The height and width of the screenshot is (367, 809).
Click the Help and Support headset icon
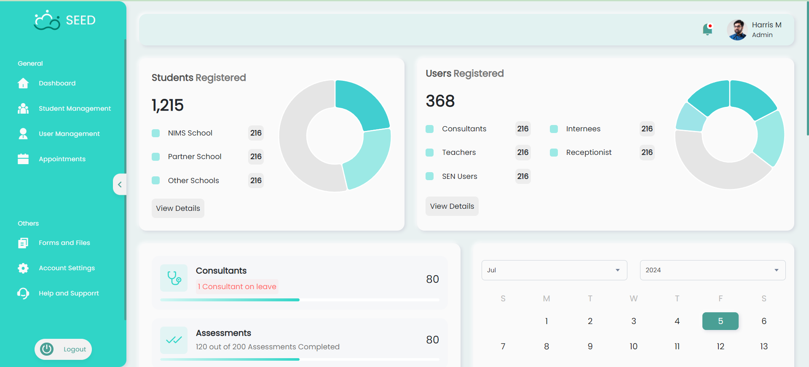coord(23,293)
